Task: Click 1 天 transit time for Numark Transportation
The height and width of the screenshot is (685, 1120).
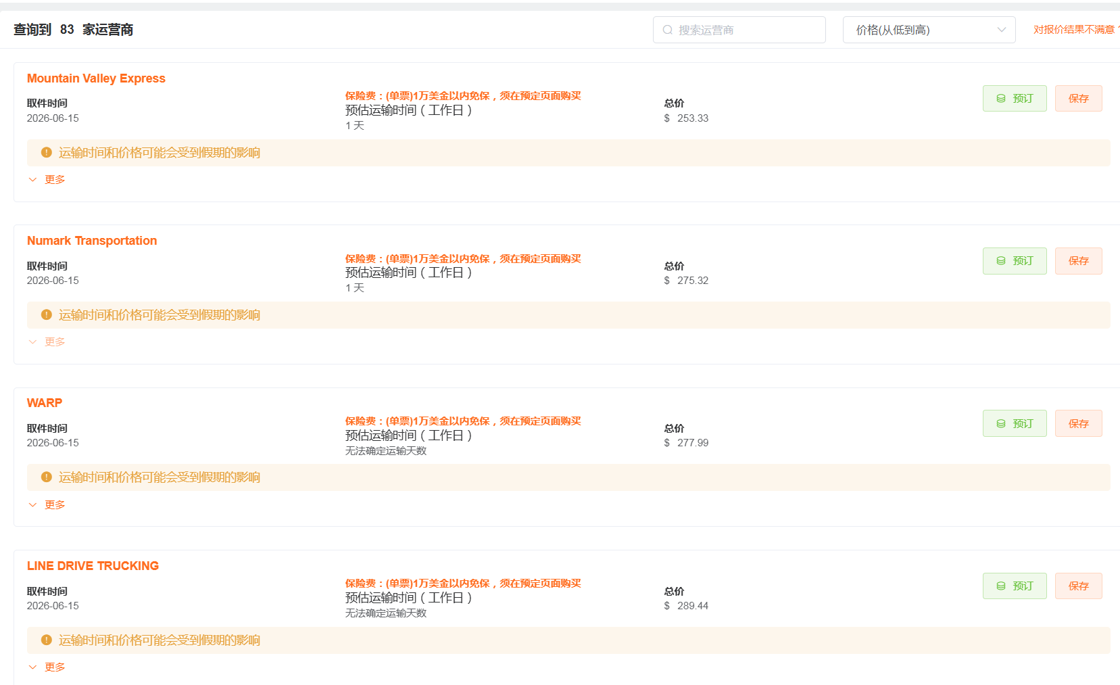Action: tap(355, 288)
